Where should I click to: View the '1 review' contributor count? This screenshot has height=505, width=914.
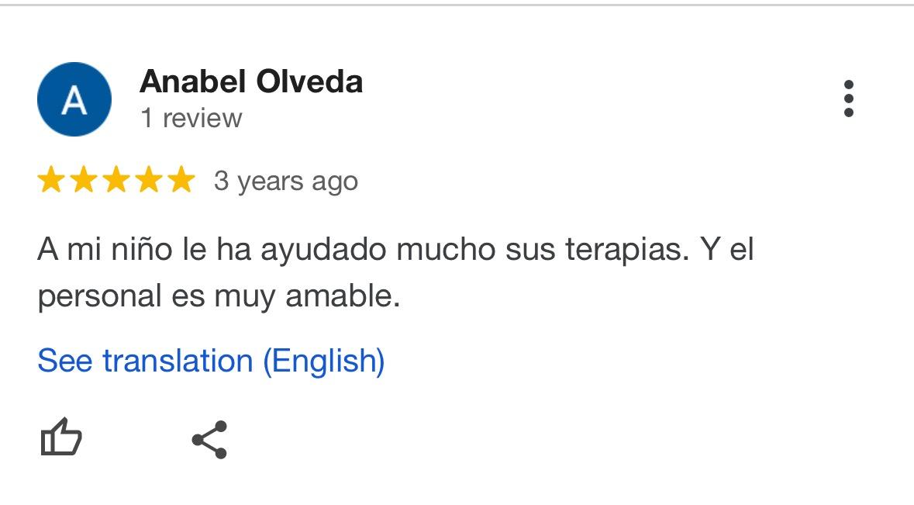191,119
